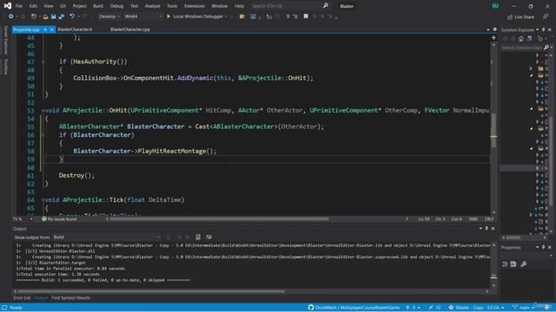
Task: Open the Win64 platform dropdown
Action: (142, 16)
